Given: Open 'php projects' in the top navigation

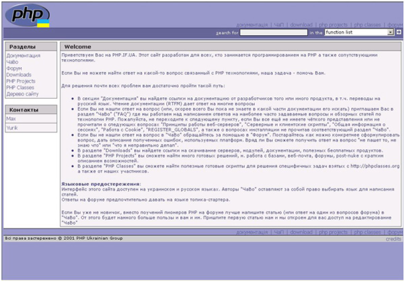Looking at the screenshot, I should click(333, 25).
